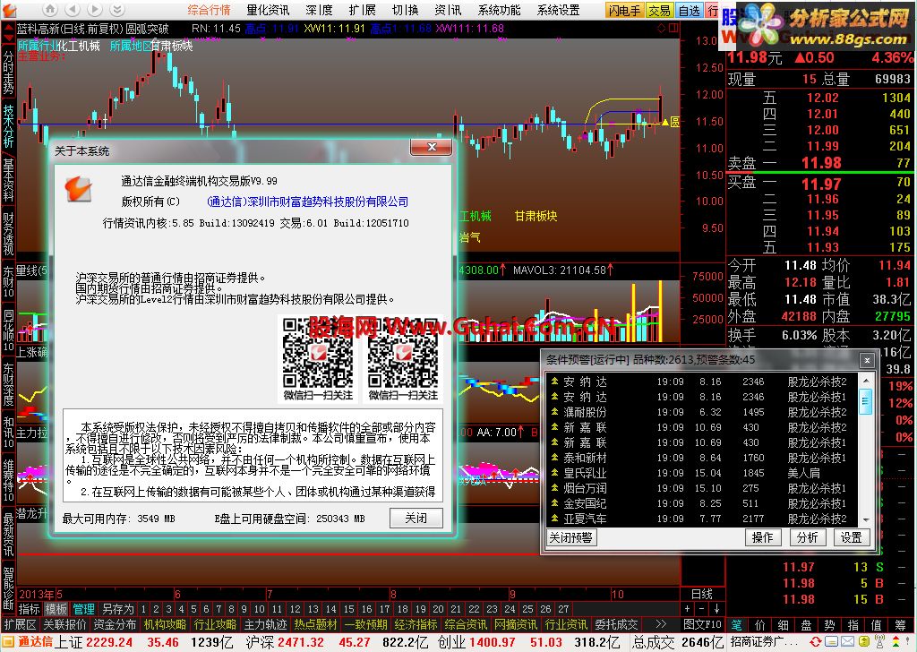The image size is (917, 652).
Task: Select the 濮耐股份 alert row
Action: pos(702,412)
